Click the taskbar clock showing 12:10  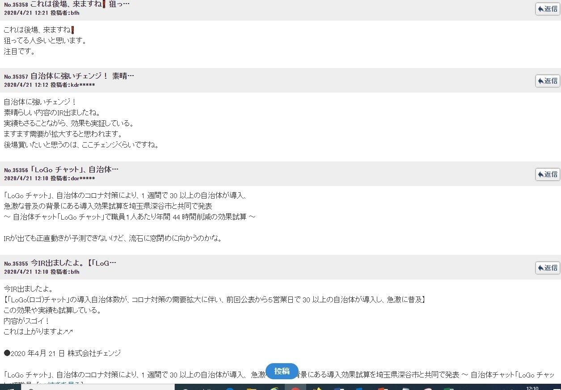click(532, 388)
